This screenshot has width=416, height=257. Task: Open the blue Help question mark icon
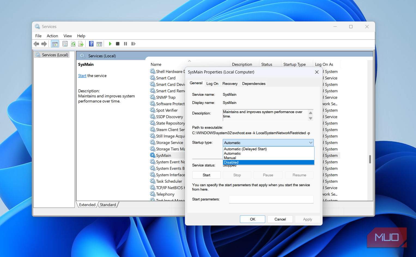coord(91,44)
